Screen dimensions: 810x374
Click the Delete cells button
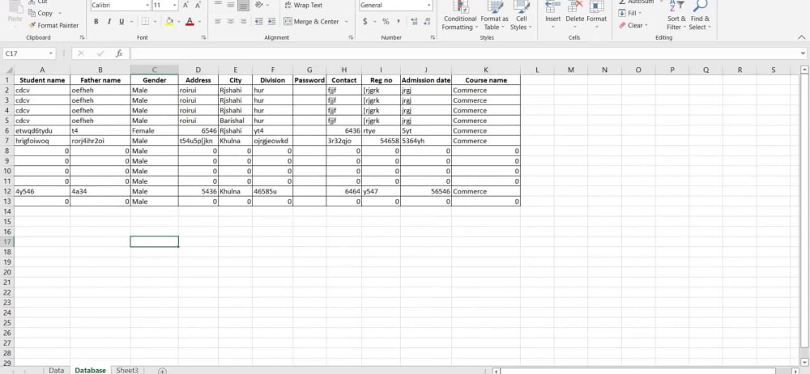click(574, 15)
